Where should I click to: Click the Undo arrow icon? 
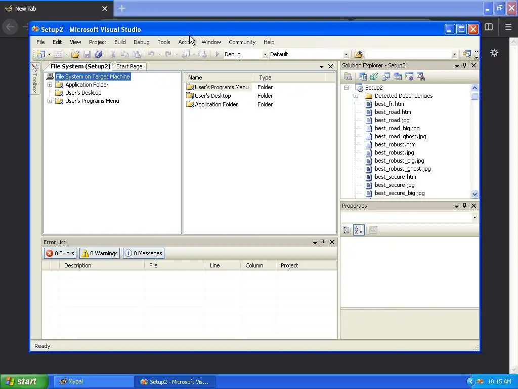[x=151, y=54]
